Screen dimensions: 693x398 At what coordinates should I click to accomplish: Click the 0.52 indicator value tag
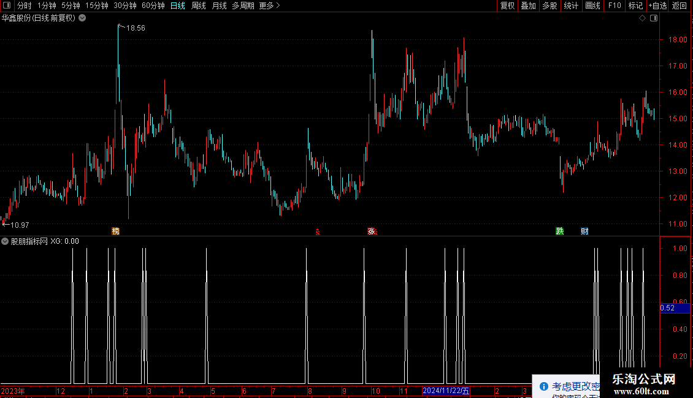[x=675, y=308]
